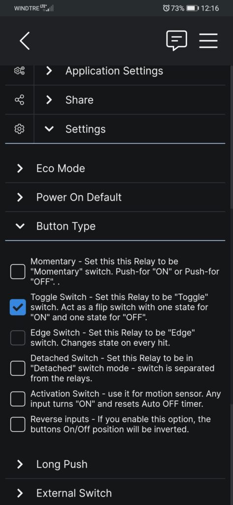Open the chat message icon
Viewport: 233px width, 505px height.
176,40
